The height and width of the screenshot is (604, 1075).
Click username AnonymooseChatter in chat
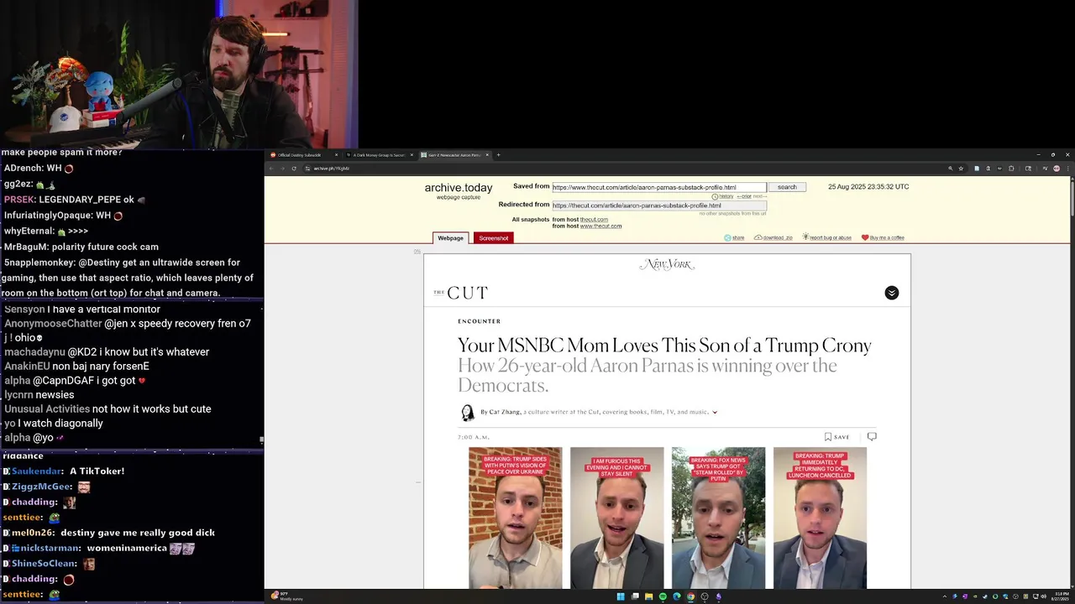pyautogui.click(x=53, y=324)
